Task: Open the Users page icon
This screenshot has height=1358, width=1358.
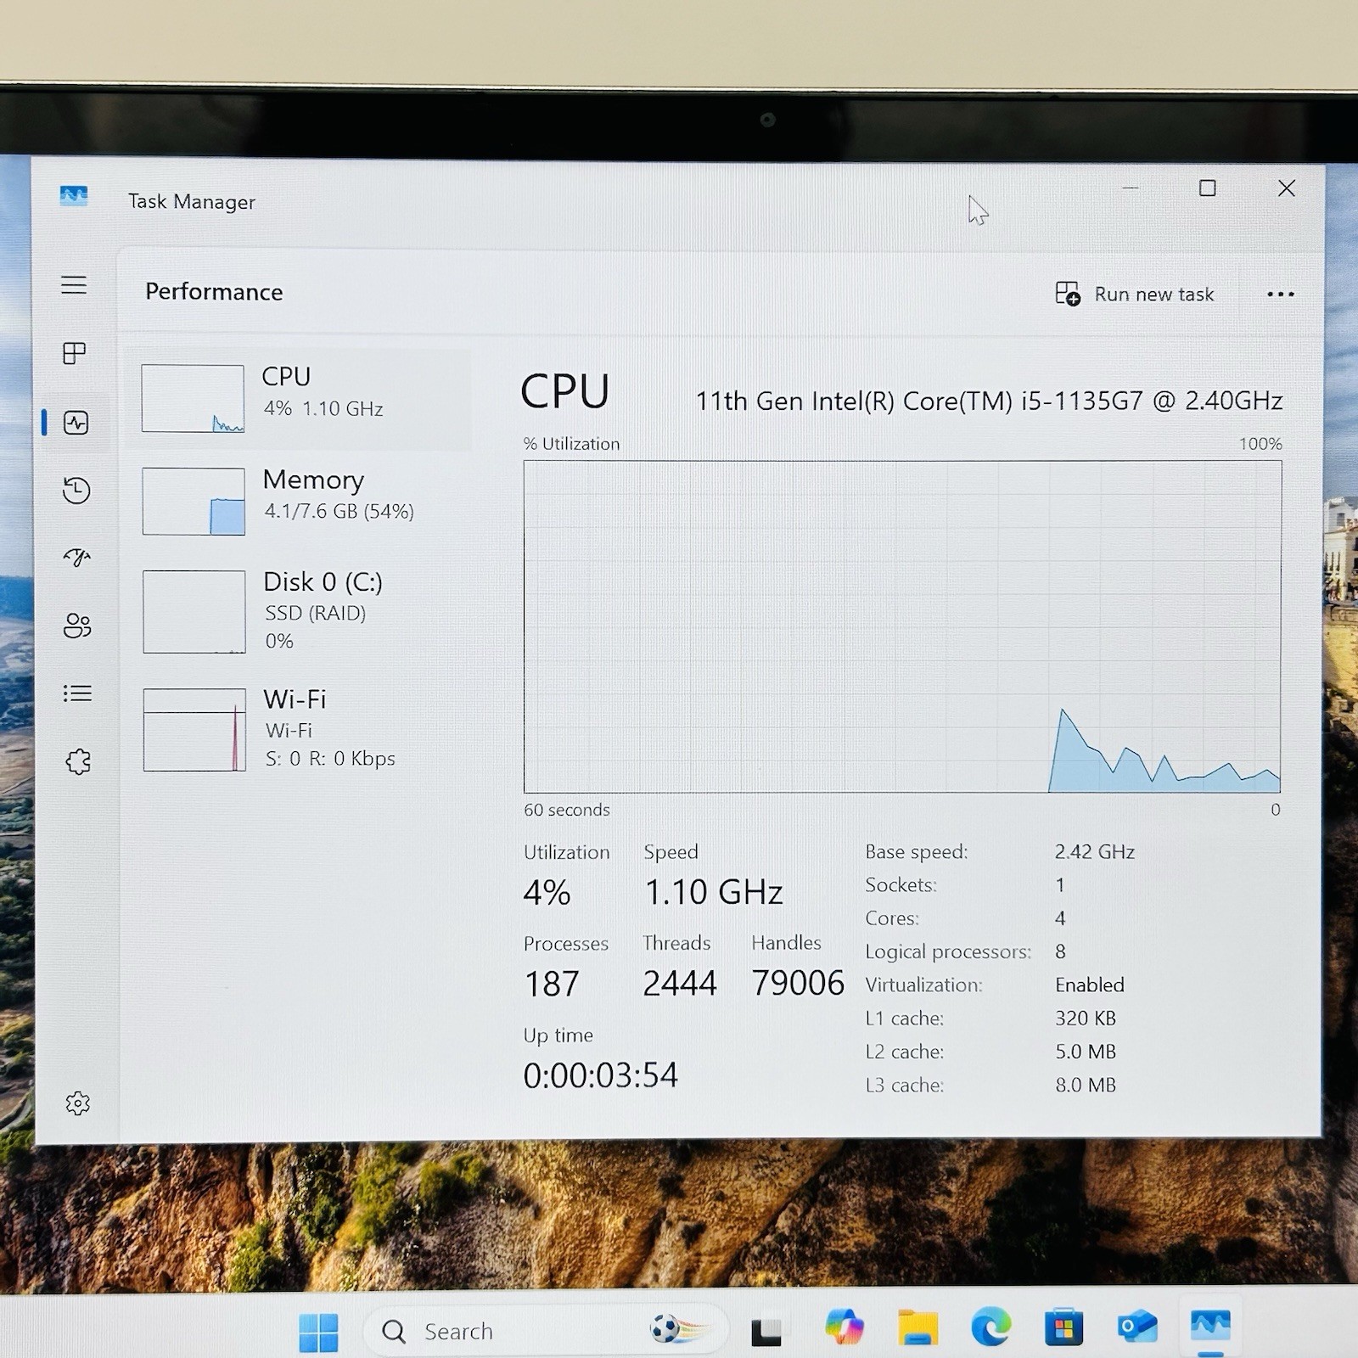Action: tap(77, 626)
